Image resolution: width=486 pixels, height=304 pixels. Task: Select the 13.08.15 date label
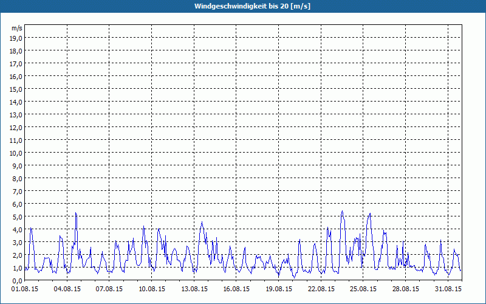[x=194, y=289]
